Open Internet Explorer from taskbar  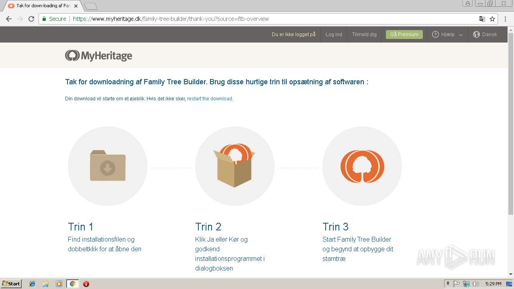coord(32,284)
